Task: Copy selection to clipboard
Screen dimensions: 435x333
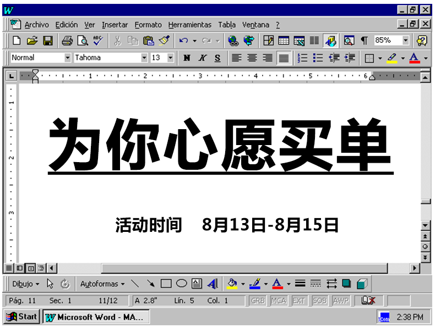Action: (x=133, y=41)
